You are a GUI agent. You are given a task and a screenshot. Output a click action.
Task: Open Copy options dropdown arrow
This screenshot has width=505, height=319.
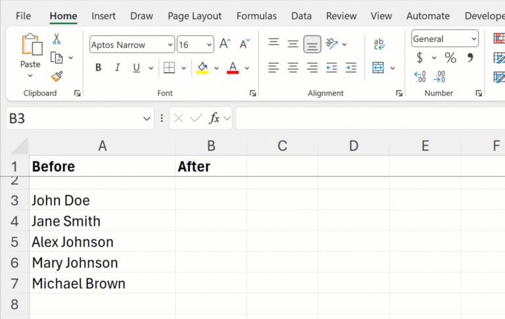point(71,58)
